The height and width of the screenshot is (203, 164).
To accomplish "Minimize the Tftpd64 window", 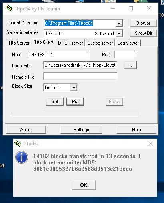I will [x=113, y=8].
